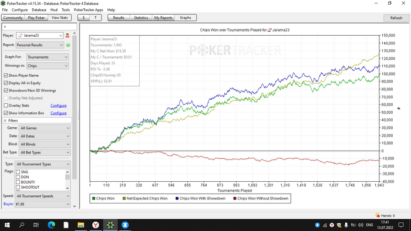Open the File menu
Viewport: 411px width, 231px height.
point(5,10)
